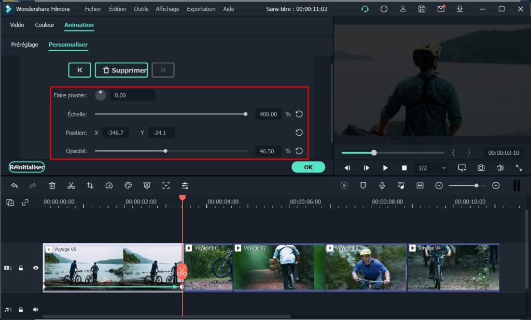Click the Opacité value field 46.50
Image resolution: width=531 pixels, height=320 pixels.
[268, 151]
